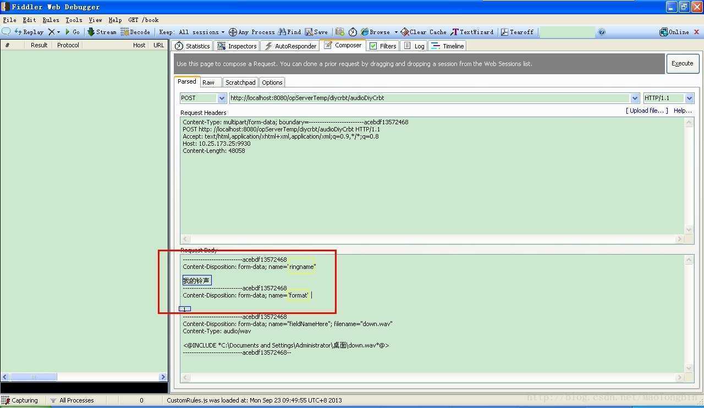This screenshot has width=704, height=408.
Task: Click the Online status indicator
Action: tap(674, 32)
